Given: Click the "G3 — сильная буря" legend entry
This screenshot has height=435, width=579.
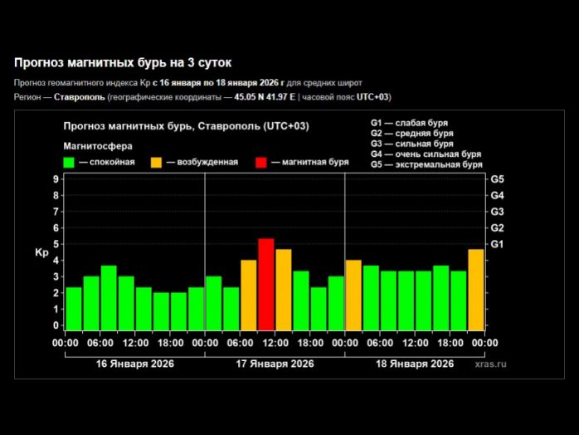Looking at the screenshot, I should tap(411, 144).
